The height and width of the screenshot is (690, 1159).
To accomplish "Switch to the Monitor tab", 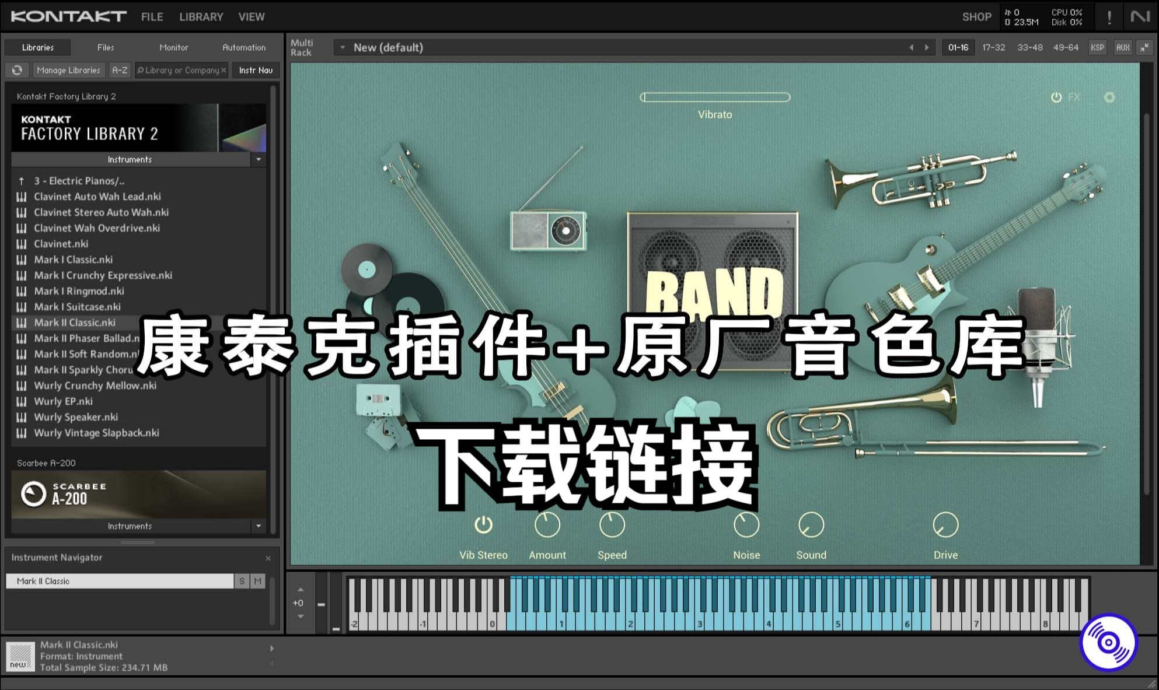I will [x=173, y=47].
